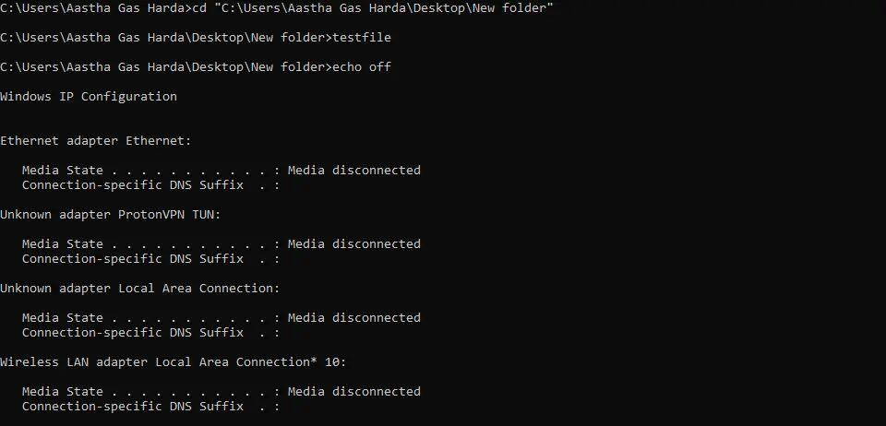The width and height of the screenshot is (886, 426).
Task: Select the testfile command text
Action: (362, 37)
